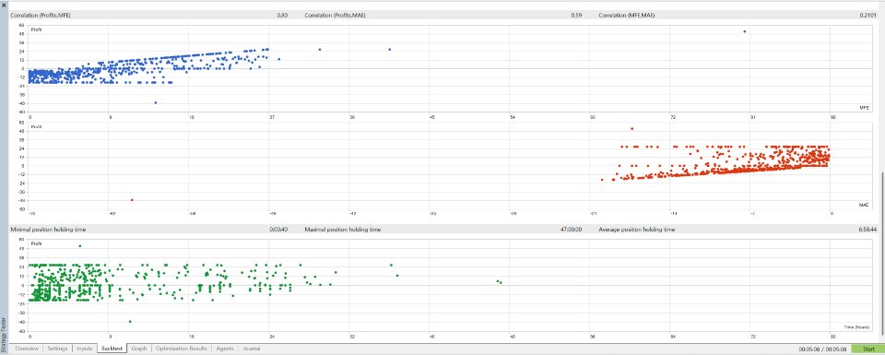Click the 0.59 correlation value
Screen dimensions: 885x355
(576, 16)
